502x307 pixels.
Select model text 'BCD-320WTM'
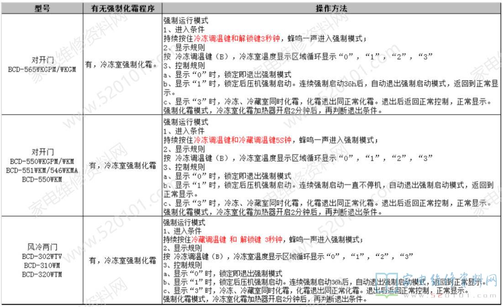42,274
